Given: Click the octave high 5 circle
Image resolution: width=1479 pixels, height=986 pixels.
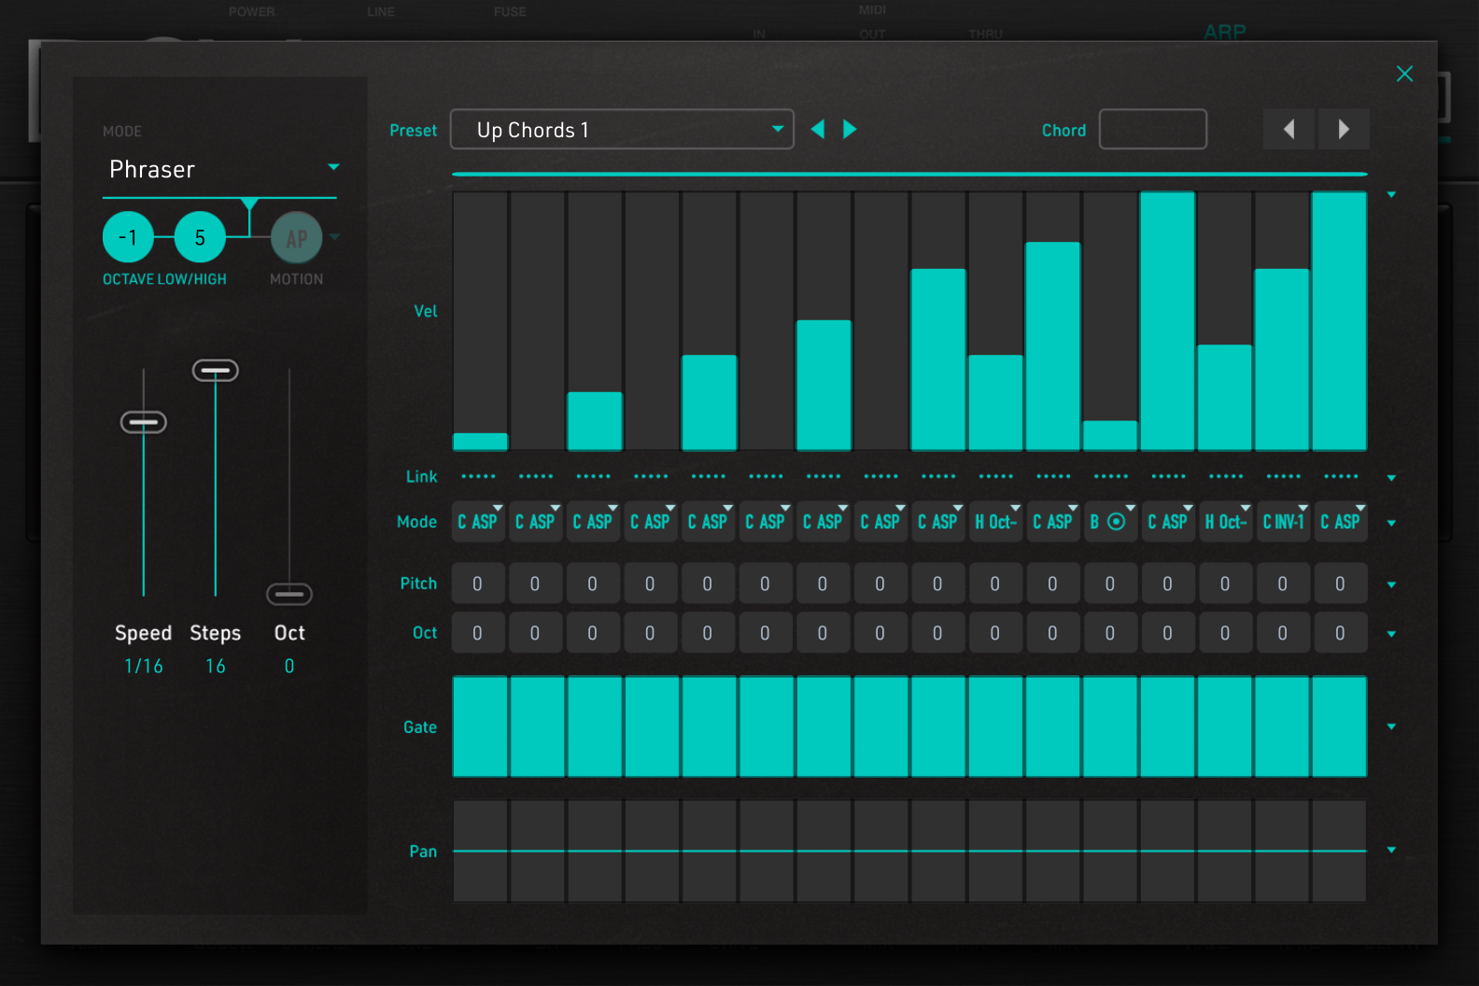Looking at the screenshot, I should point(200,238).
